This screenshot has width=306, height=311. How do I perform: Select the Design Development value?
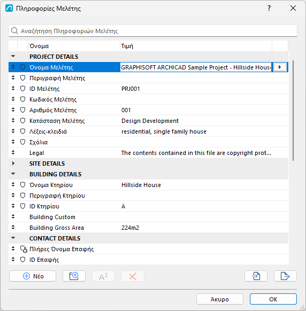[150, 121]
